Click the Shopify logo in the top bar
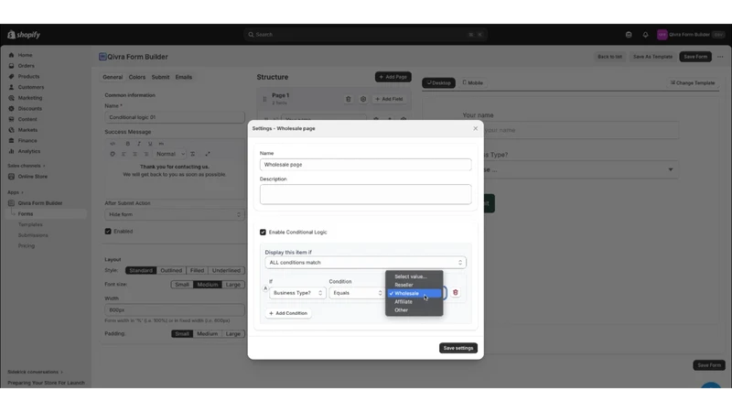The image size is (732, 412). 24,35
